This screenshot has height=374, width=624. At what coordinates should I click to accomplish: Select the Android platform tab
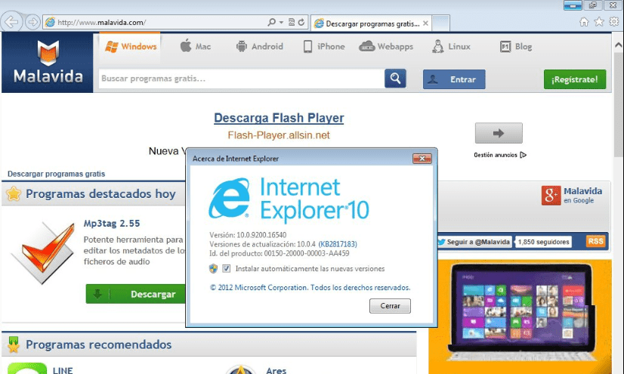259,47
